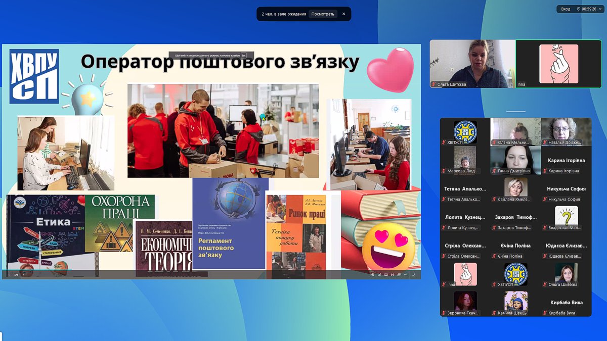Click the muted mic icon beside Кирбаба Вика
Screen dimensions: 607x341
click(545, 313)
